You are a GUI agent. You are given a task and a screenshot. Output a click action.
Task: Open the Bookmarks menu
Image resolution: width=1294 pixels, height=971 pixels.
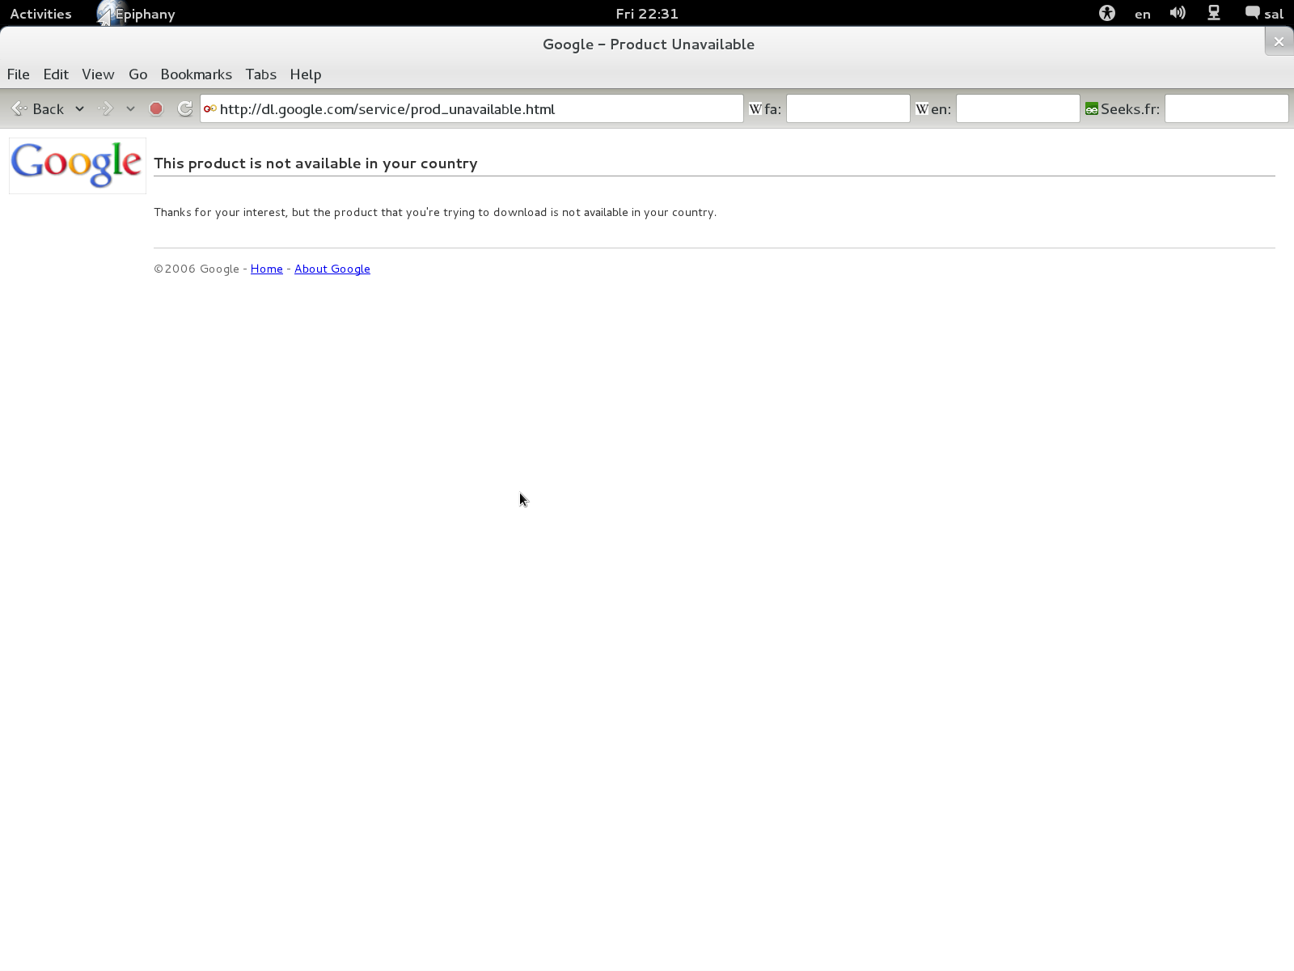[196, 74]
